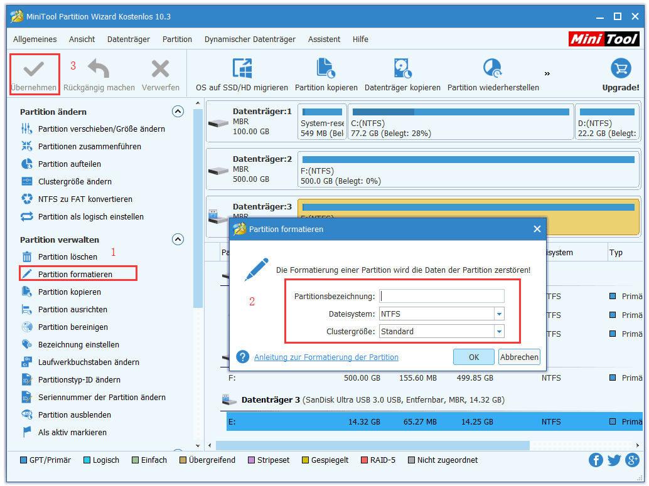This screenshot has height=486, width=649.
Task: Open the Clustergröße dropdown
Action: pyautogui.click(x=499, y=331)
